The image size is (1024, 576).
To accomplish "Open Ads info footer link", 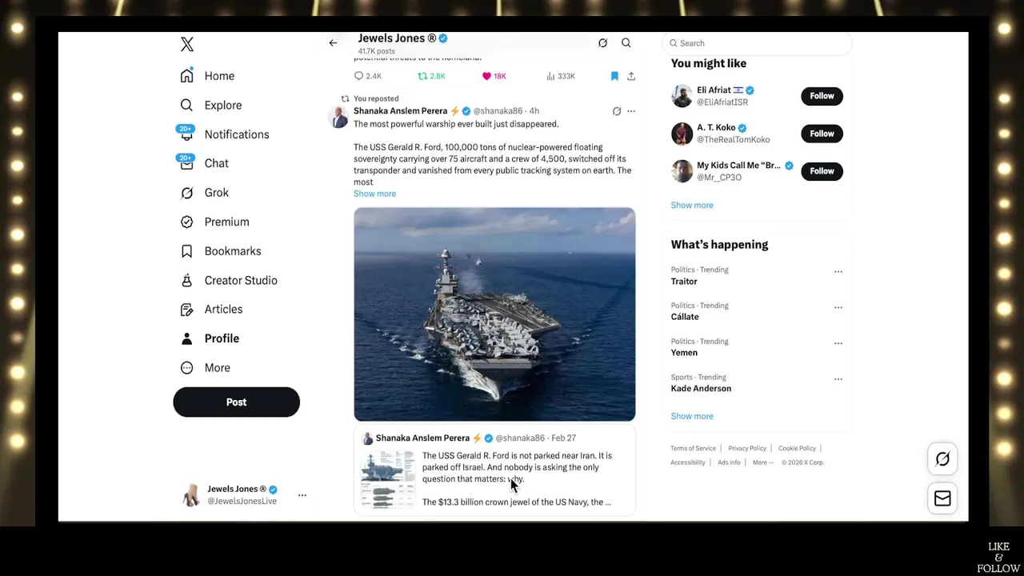I will (x=729, y=462).
